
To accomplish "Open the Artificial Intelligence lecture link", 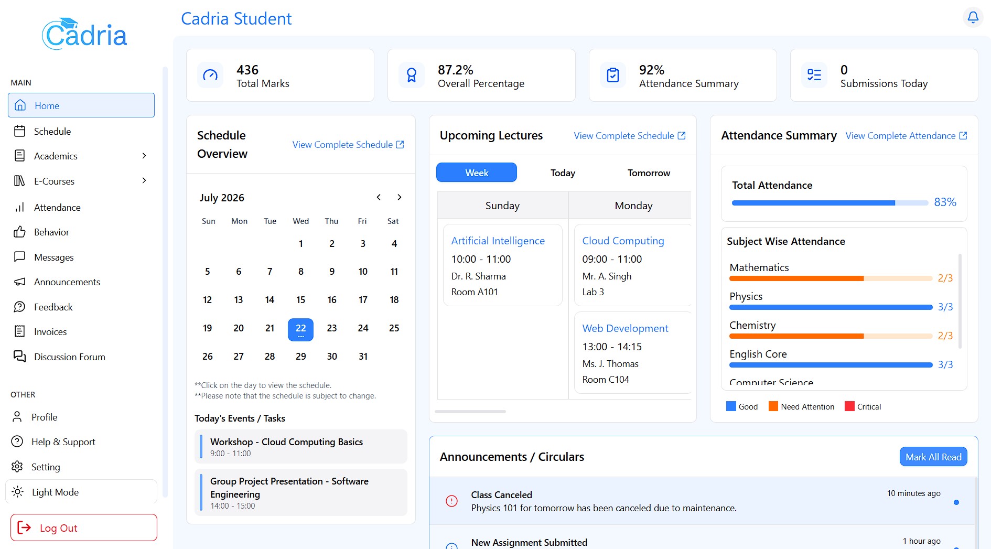I will (498, 241).
